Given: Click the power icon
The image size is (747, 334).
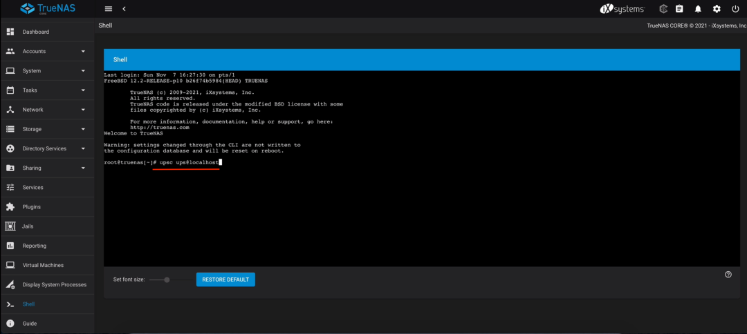Looking at the screenshot, I should (x=735, y=9).
